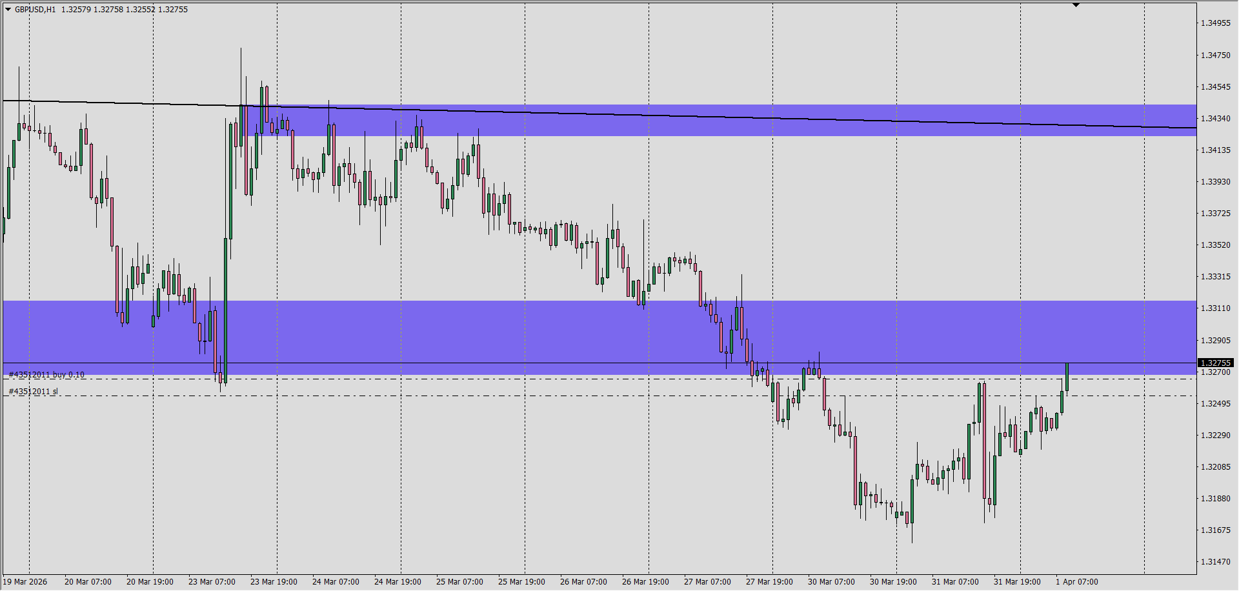Click the 25 Mar 19:00 time label
The image size is (1239, 591).
click(521, 582)
